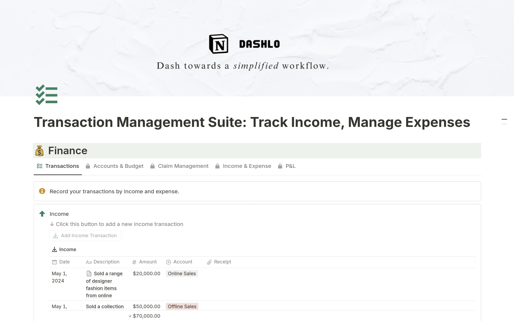Switch to the Accounts & Budget tab

click(118, 166)
